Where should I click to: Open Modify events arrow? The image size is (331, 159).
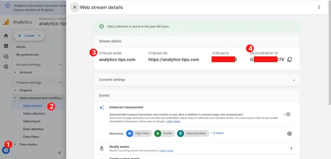click(291, 148)
